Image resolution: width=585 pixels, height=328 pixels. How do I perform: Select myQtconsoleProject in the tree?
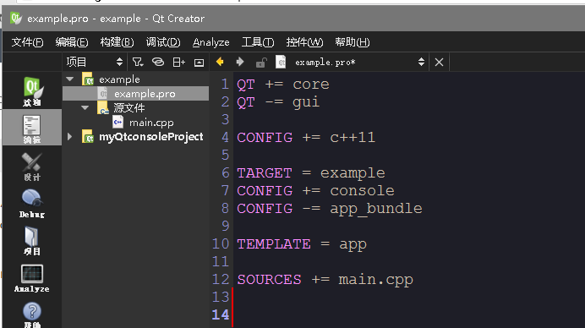(151, 137)
